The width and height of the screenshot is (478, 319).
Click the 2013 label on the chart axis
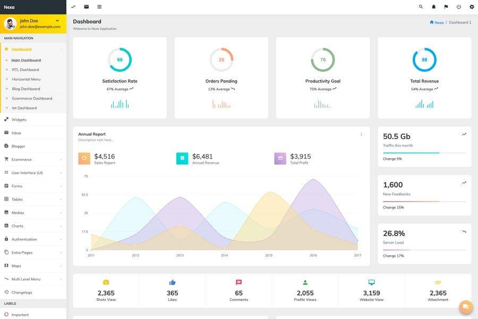181,255
